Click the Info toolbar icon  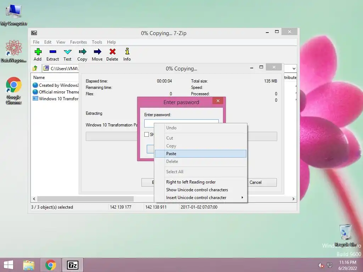pyautogui.click(x=127, y=55)
